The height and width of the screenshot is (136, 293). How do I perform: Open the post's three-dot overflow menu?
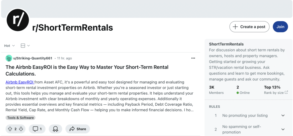193,58
